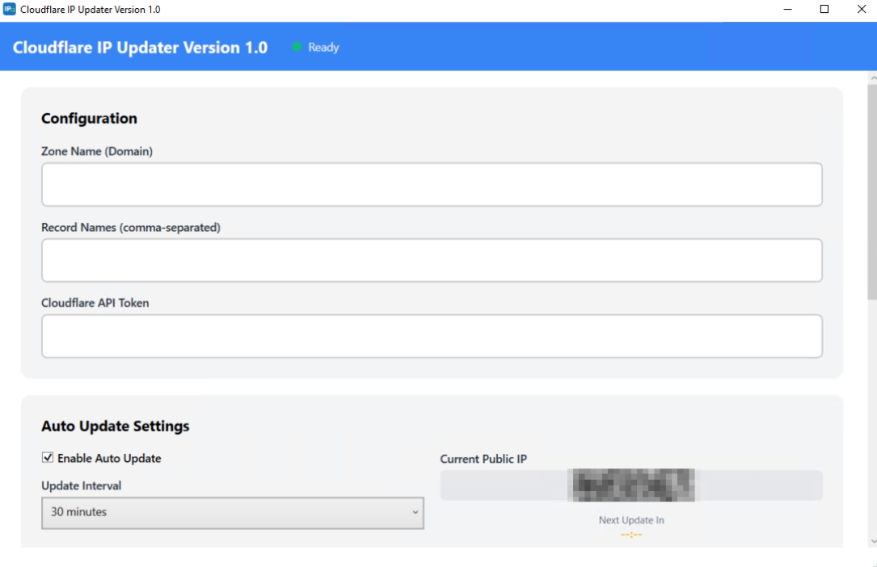The image size is (877, 567).
Task: Open the Update Interval dropdown
Action: (x=233, y=513)
